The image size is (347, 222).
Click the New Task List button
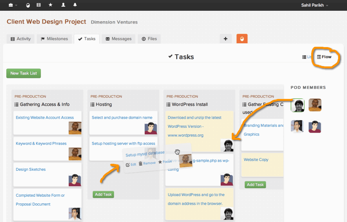pyautogui.click(x=24, y=73)
